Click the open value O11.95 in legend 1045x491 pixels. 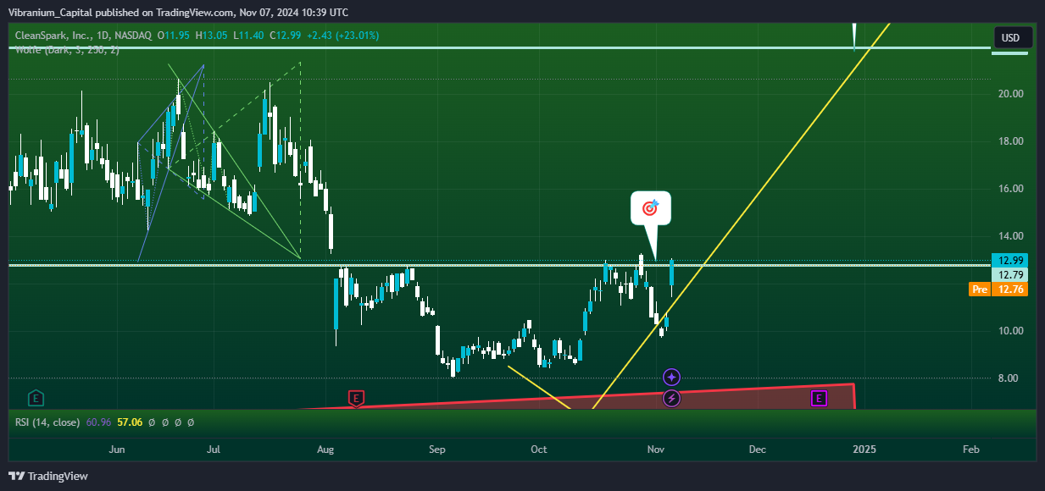[175, 36]
